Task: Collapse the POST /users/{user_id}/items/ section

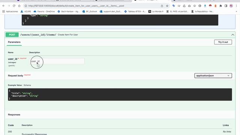Action: click(232, 35)
